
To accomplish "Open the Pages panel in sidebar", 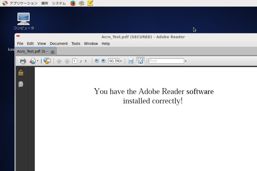I will coord(21,84).
